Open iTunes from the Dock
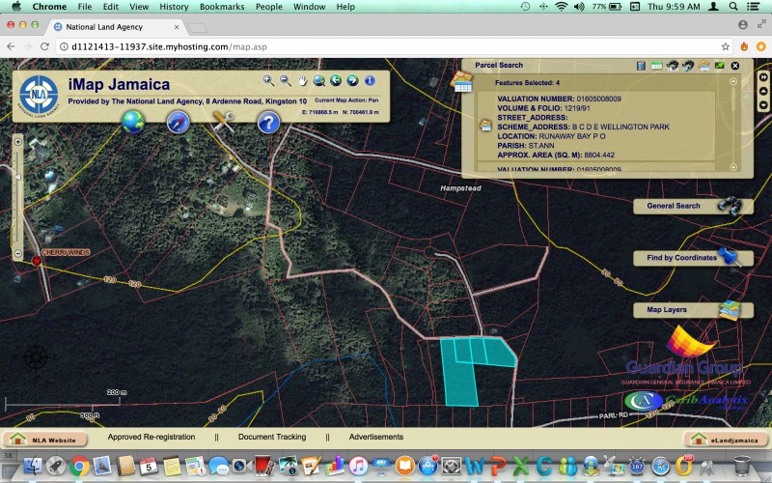The image size is (772, 483). coord(358,466)
